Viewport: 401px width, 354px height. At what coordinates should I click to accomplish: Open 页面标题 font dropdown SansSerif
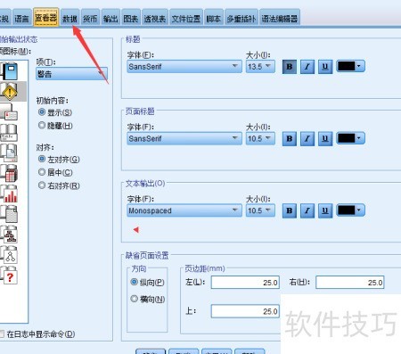click(x=184, y=138)
